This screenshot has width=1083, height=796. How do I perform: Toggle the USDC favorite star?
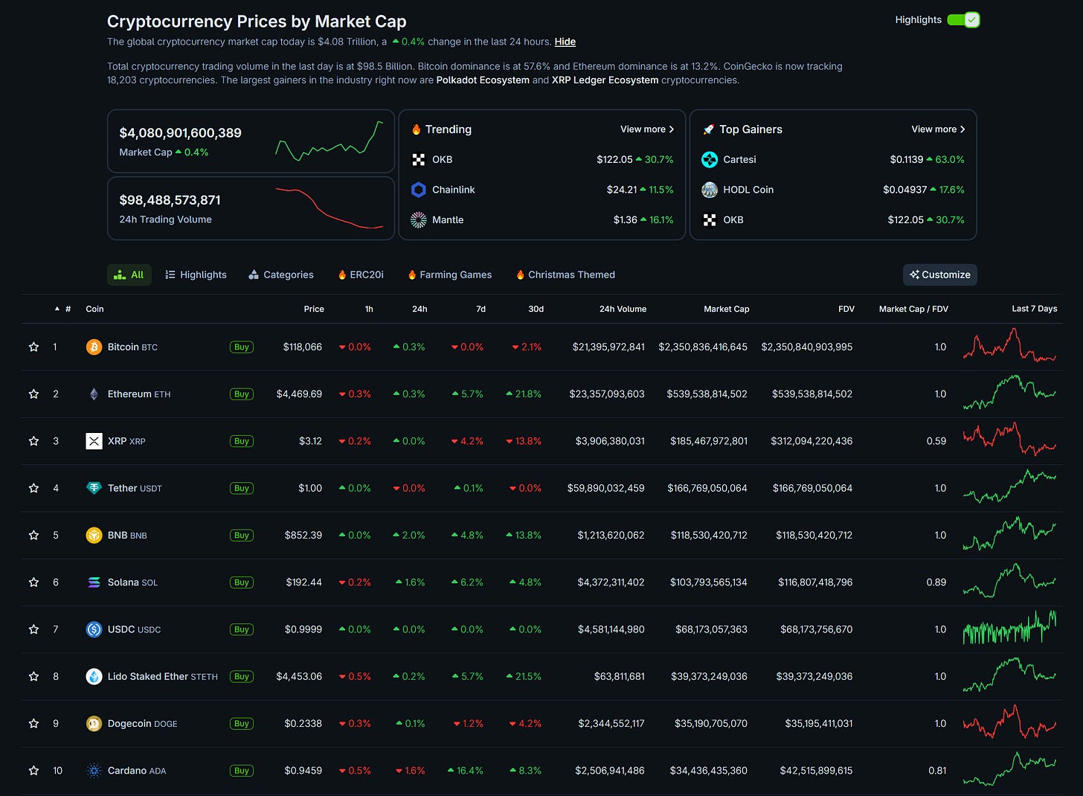click(33, 629)
